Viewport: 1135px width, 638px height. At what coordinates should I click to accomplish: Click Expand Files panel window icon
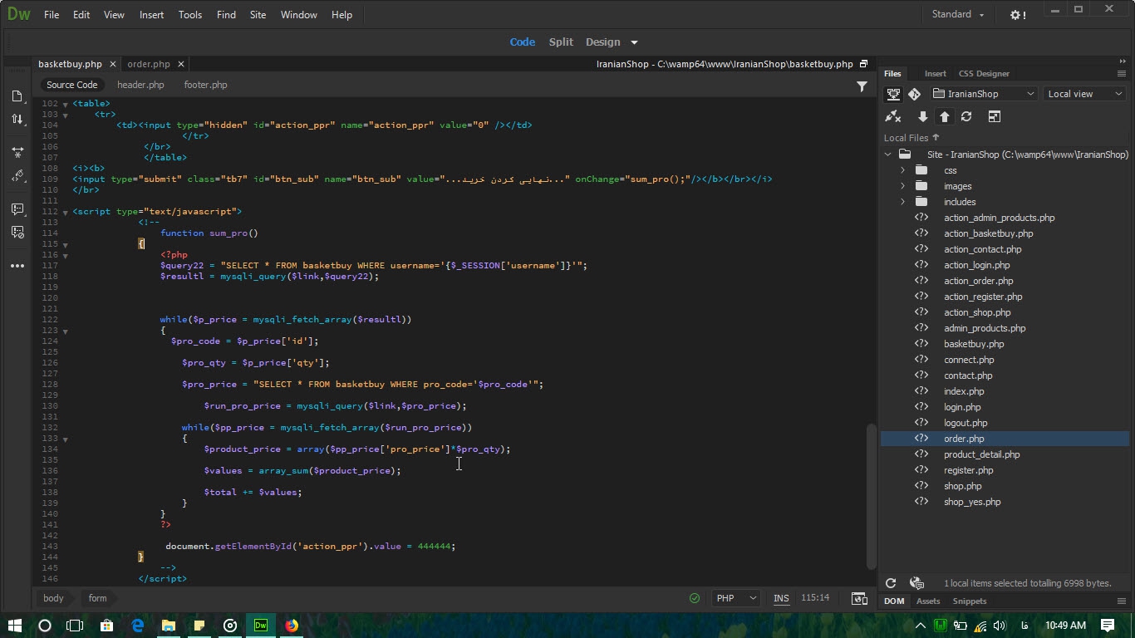995,117
